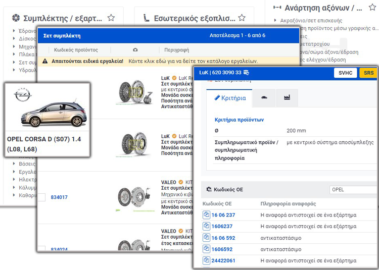Click the SVHC button
This screenshot has width=379, height=270.
point(346,73)
